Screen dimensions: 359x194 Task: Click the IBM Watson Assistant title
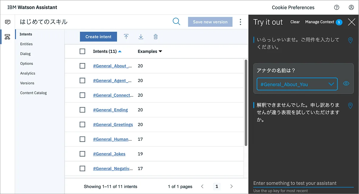click(32, 7)
